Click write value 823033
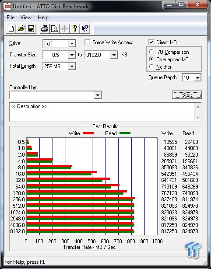Screen dimensions: 211x269 click(x=169, y=213)
